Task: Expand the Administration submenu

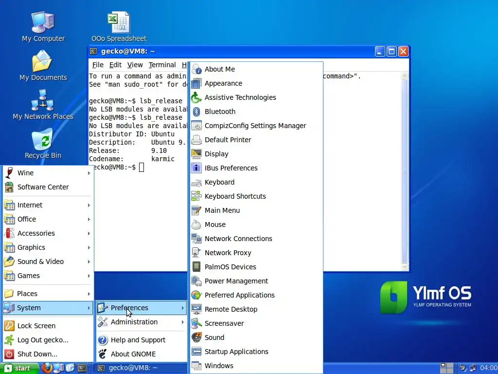Action: [x=142, y=322]
